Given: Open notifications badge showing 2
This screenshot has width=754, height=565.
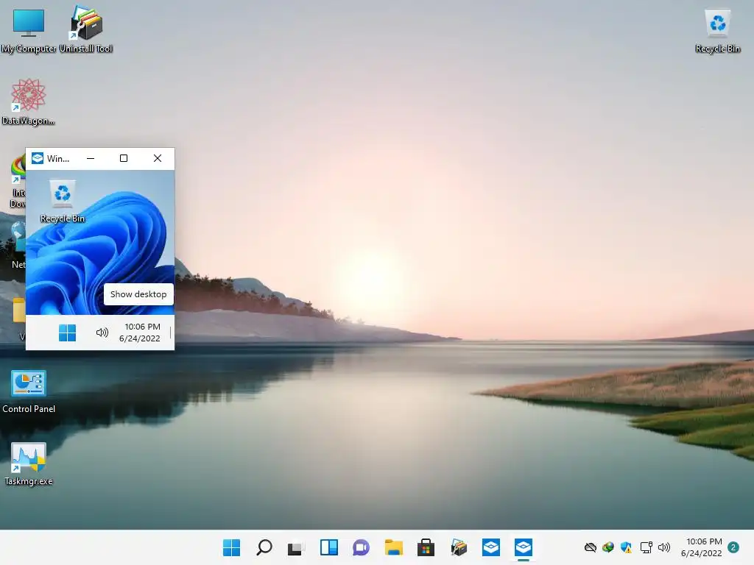Looking at the screenshot, I should tap(733, 547).
